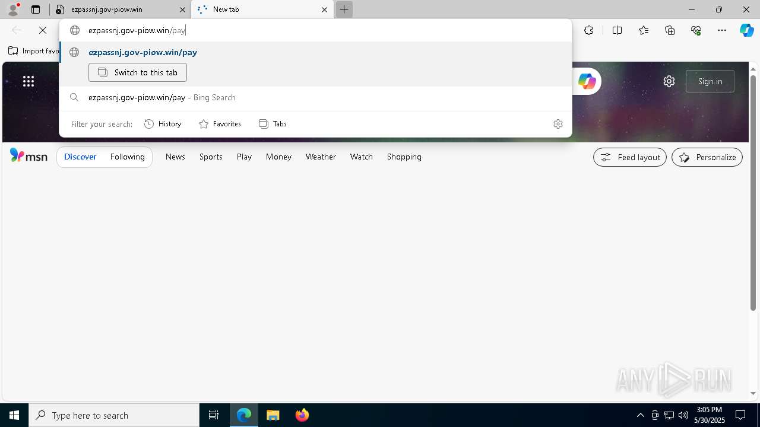Open Task View on the taskbar
The height and width of the screenshot is (427, 760).
pos(214,415)
